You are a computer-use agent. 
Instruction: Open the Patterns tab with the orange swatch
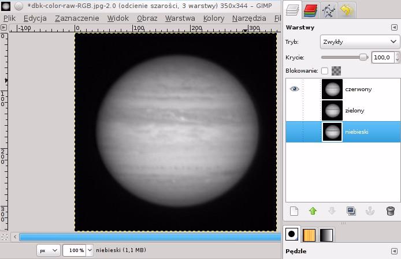tap(310, 235)
